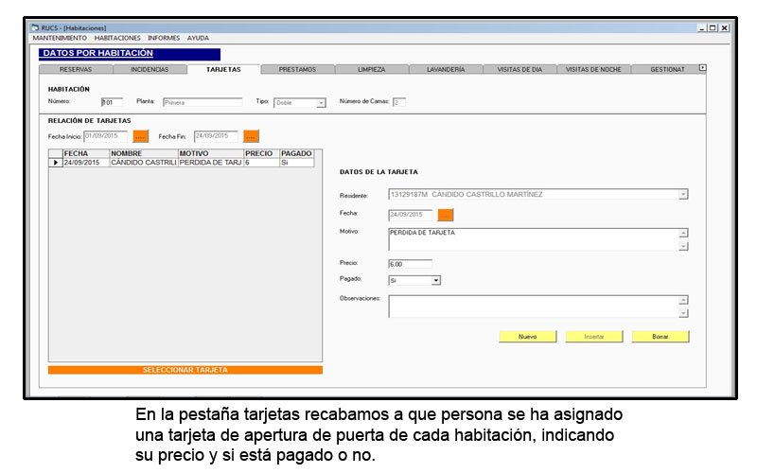Switch to the PRESTAMOS tab
The width and height of the screenshot is (757, 473).
(297, 69)
